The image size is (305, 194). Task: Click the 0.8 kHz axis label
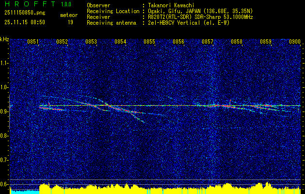tap(5, 136)
